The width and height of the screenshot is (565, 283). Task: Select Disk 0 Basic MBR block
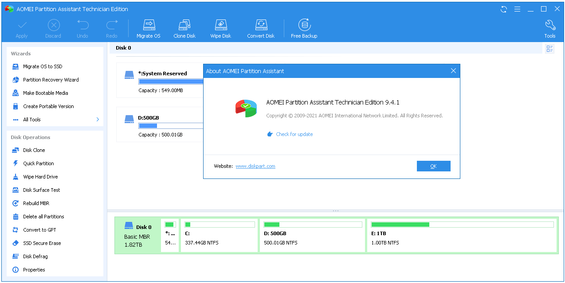point(137,235)
